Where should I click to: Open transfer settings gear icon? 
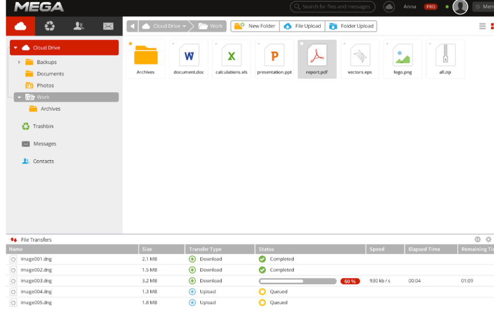(488, 239)
